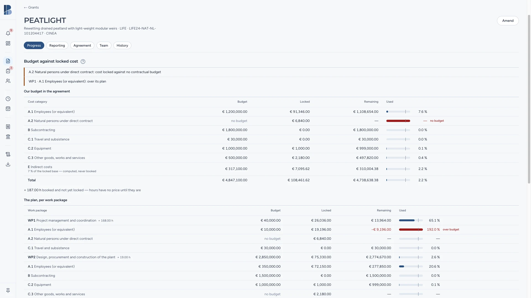
Task: Click the page vertical scrollbar
Action: (529, 99)
